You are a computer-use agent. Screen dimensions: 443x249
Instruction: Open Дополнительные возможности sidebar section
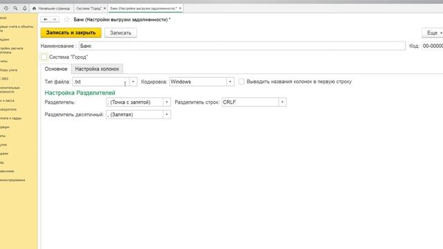pyautogui.click(x=10, y=90)
